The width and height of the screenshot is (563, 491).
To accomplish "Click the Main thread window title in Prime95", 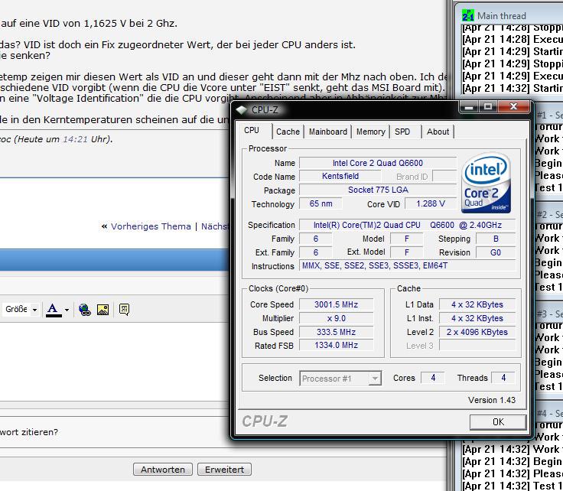I will click(502, 16).
